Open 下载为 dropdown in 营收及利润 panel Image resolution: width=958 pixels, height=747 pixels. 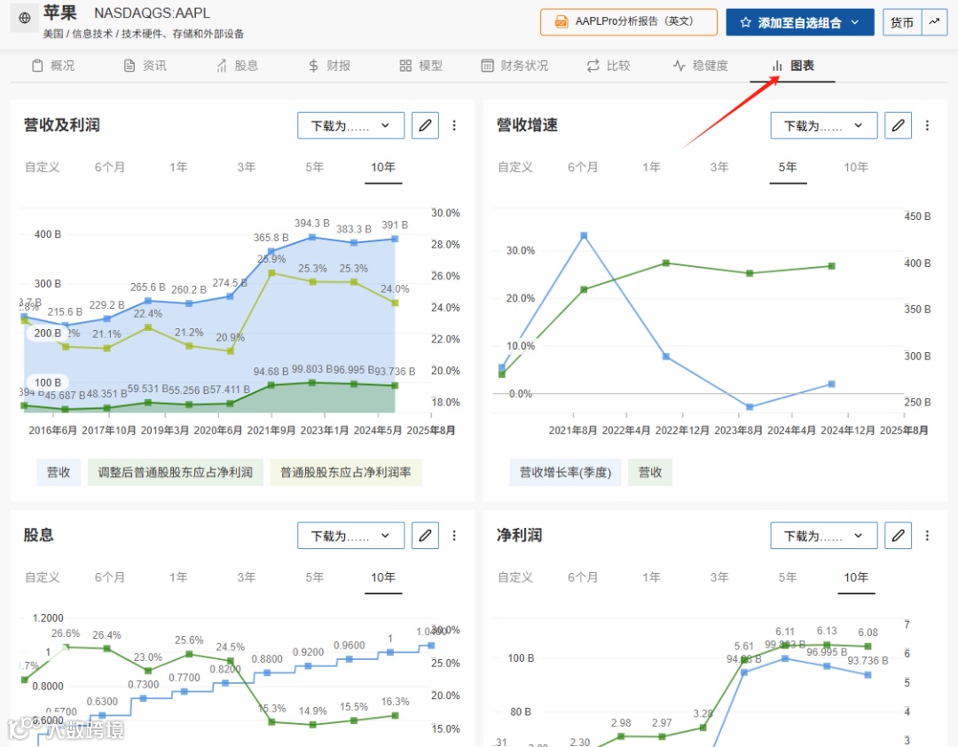click(x=350, y=125)
